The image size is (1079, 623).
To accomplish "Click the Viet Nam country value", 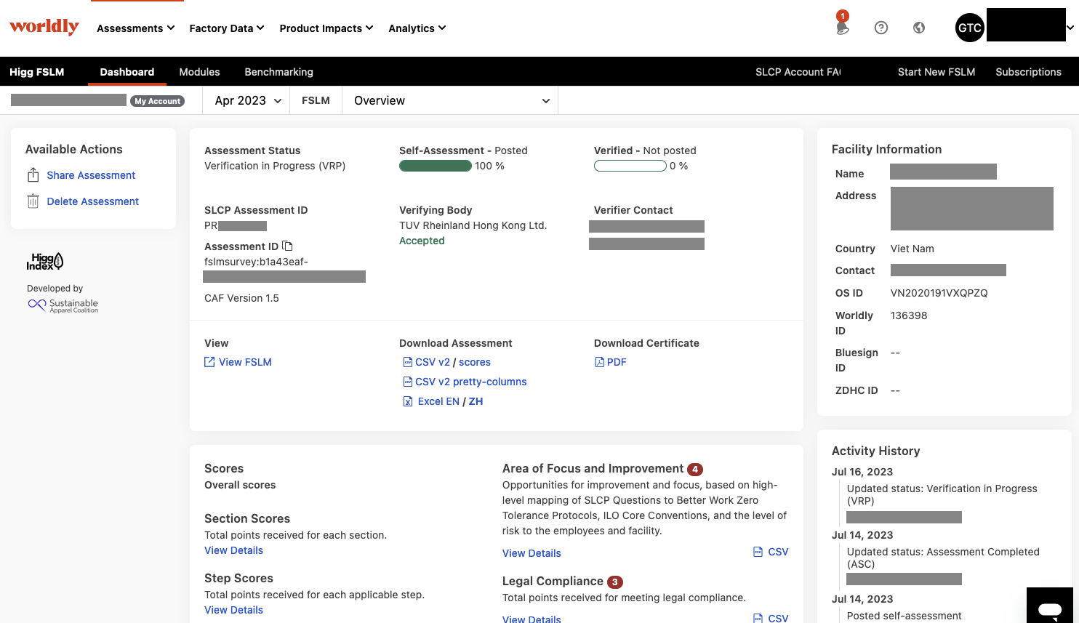I will pos(912,249).
